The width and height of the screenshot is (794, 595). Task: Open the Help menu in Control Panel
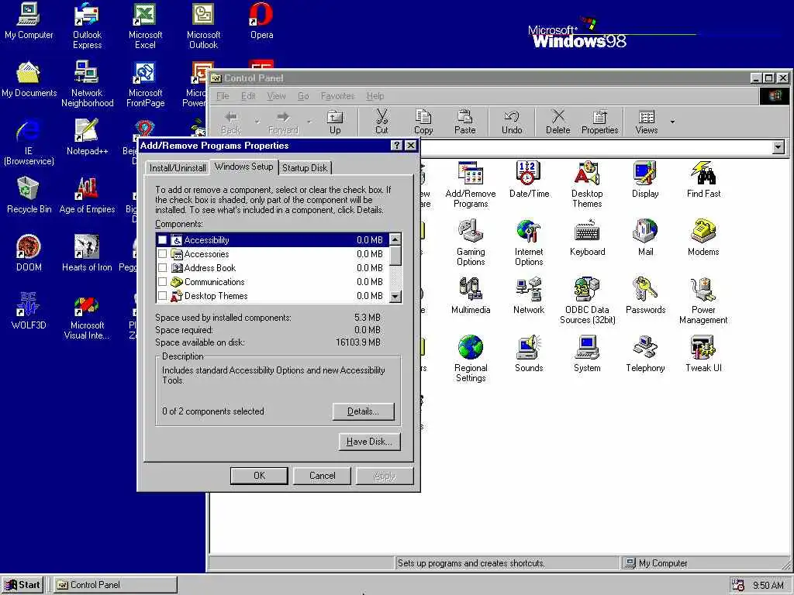point(375,96)
